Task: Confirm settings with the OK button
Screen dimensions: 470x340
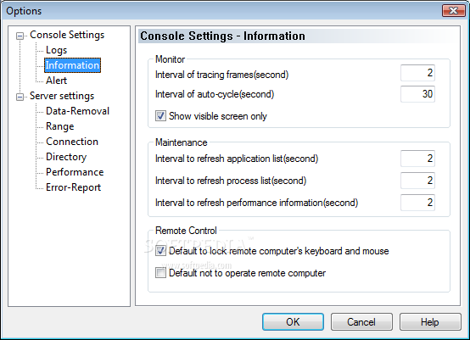Action: coord(293,322)
